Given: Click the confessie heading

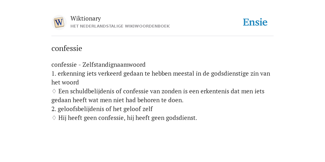Looking at the screenshot, I should point(67,48).
